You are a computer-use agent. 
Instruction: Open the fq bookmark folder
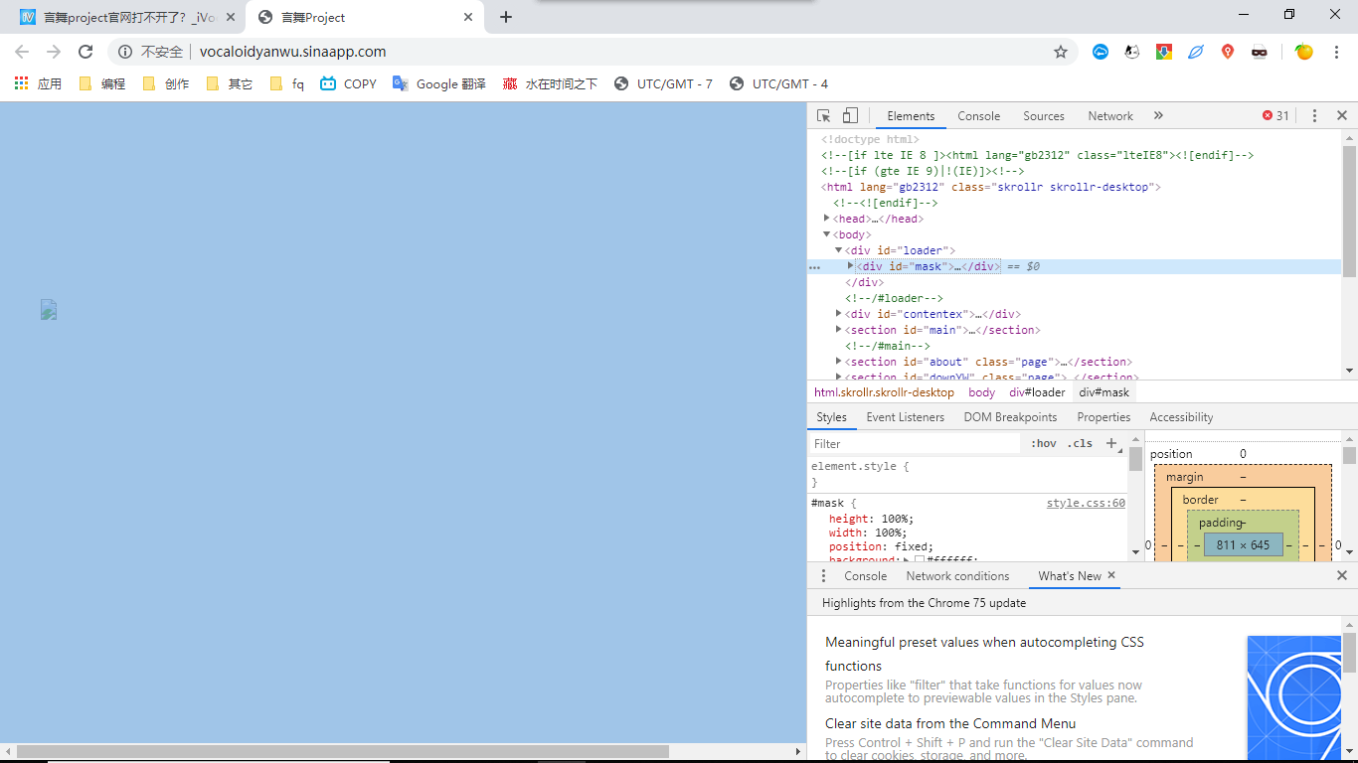tap(287, 84)
